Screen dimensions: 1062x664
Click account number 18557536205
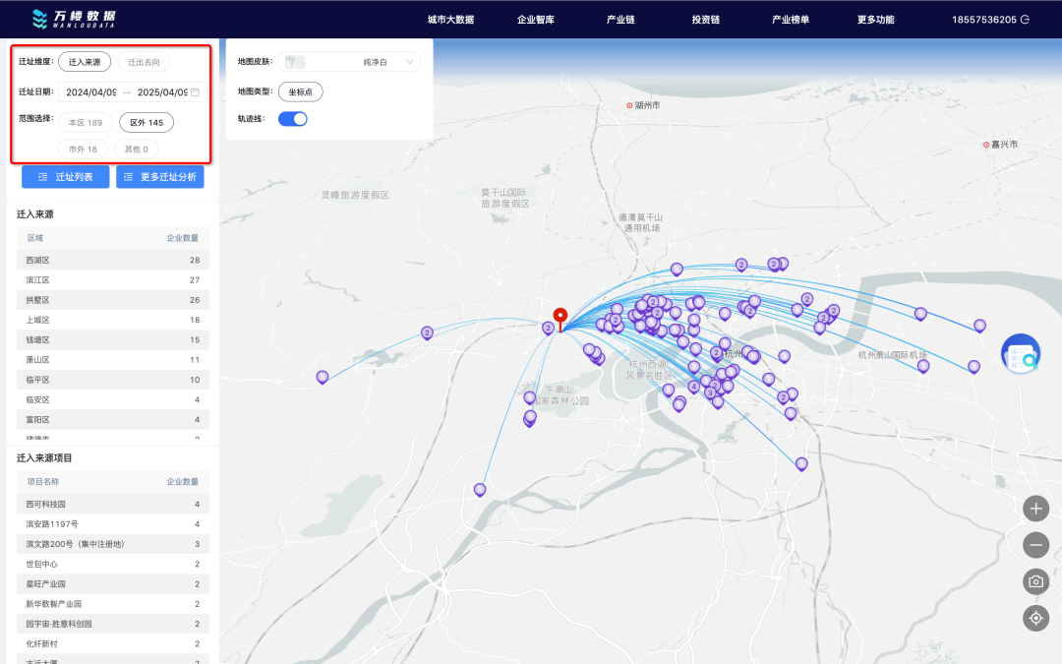(984, 20)
